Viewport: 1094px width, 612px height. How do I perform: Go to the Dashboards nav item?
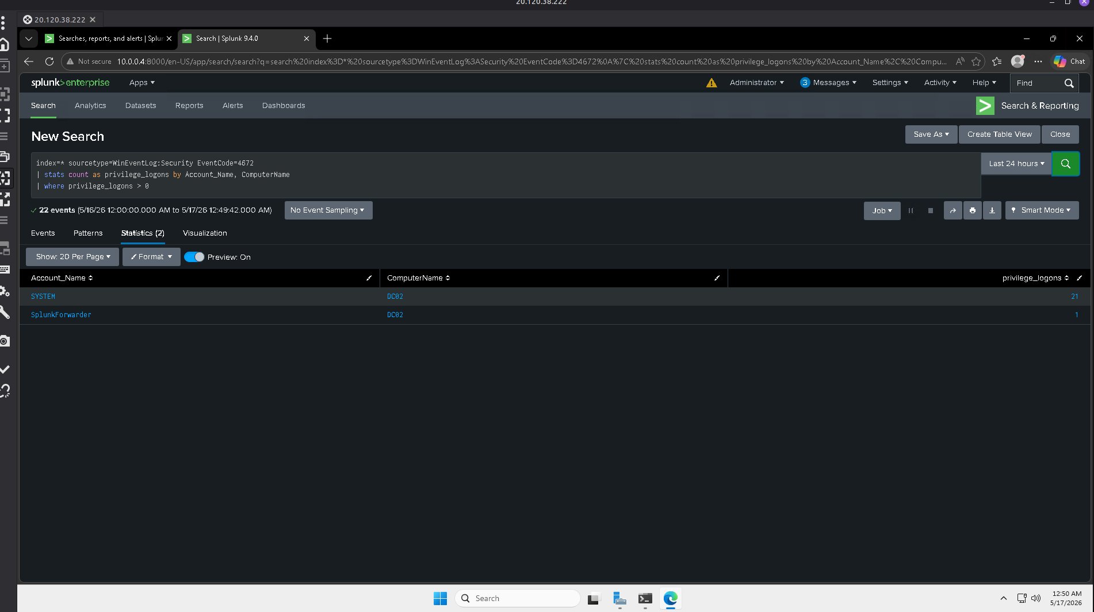pos(284,106)
